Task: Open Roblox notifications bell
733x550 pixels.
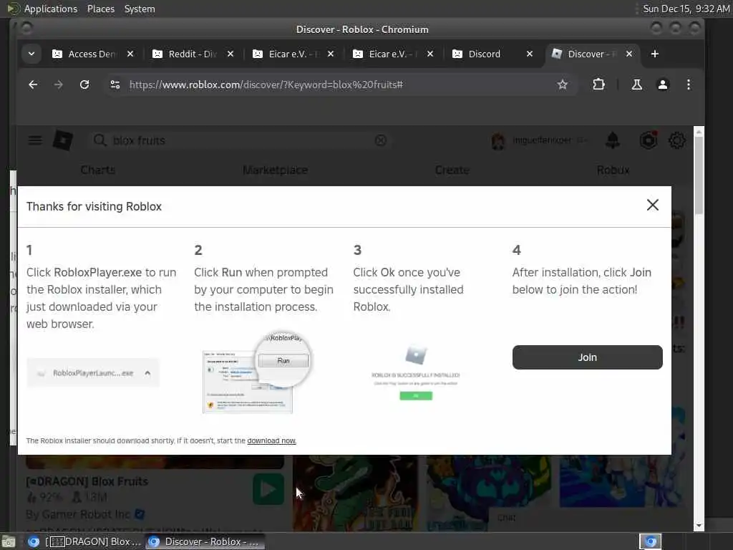Action: pos(613,140)
